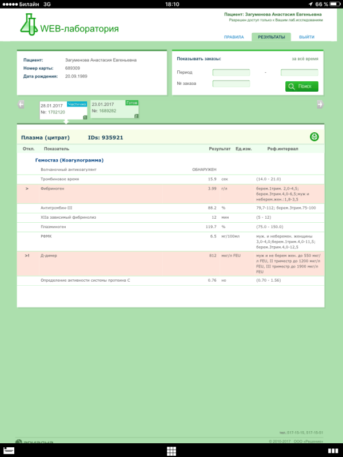The width and height of the screenshot is (343, 457).
Task: Tap the bottom-left keyboard bar icon
Action: 8,451
